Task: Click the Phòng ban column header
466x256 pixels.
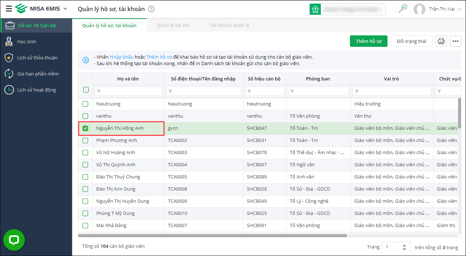Action: point(318,79)
